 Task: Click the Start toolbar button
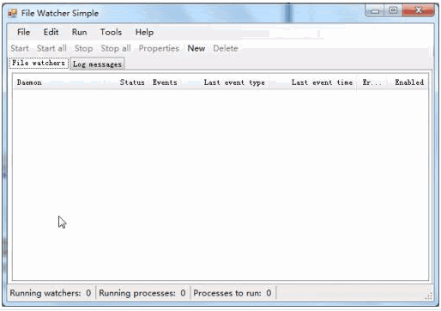[x=20, y=48]
